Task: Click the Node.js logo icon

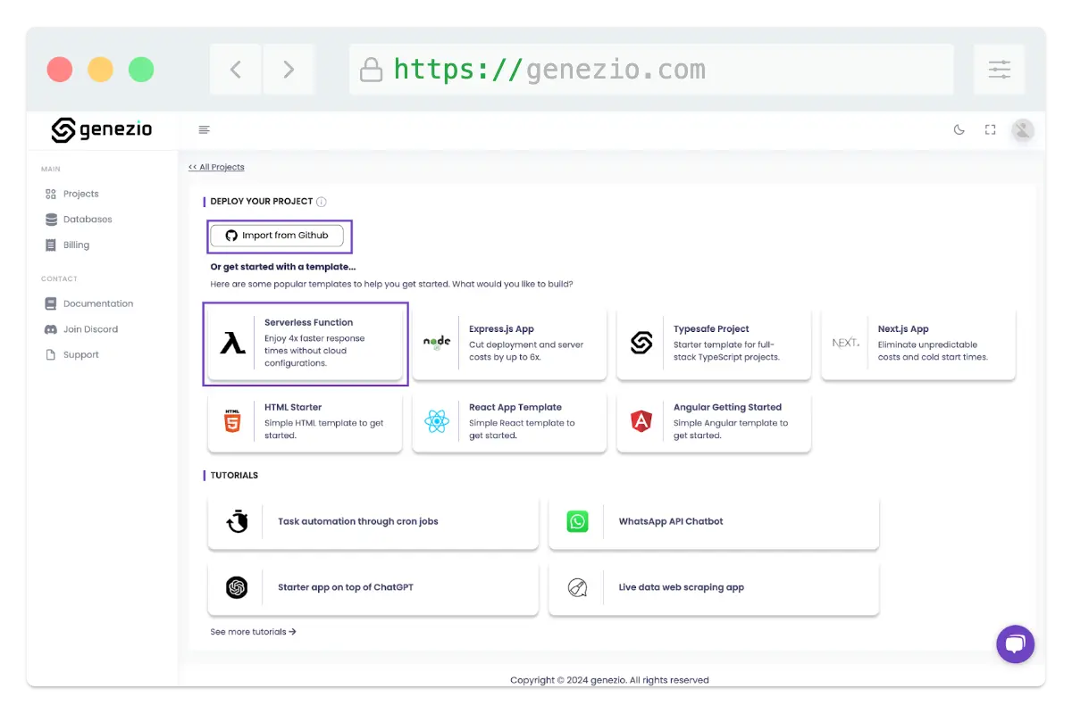Action: pos(437,343)
